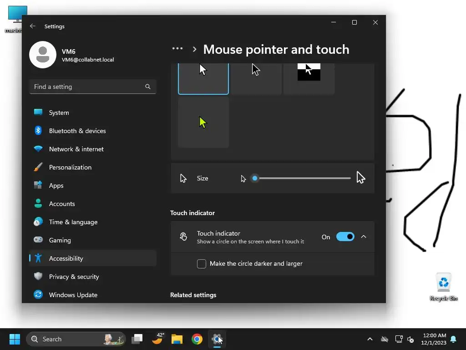Click the Settings gear on the taskbar
The image size is (466, 350).
[x=217, y=339]
